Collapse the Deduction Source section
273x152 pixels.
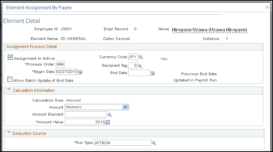(x=9, y=132)
